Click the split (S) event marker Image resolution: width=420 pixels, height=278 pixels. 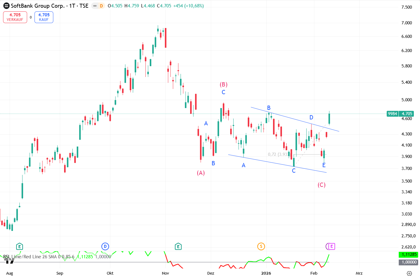coord(261,246)
